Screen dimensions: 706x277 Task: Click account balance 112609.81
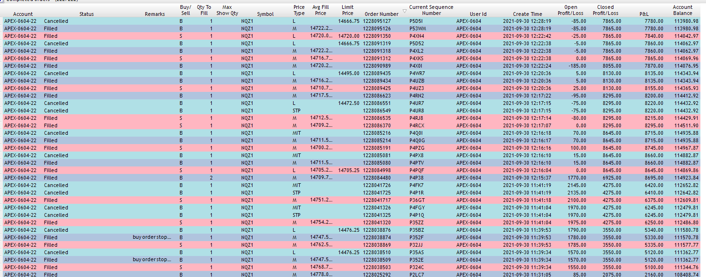[x=687, y=200]
